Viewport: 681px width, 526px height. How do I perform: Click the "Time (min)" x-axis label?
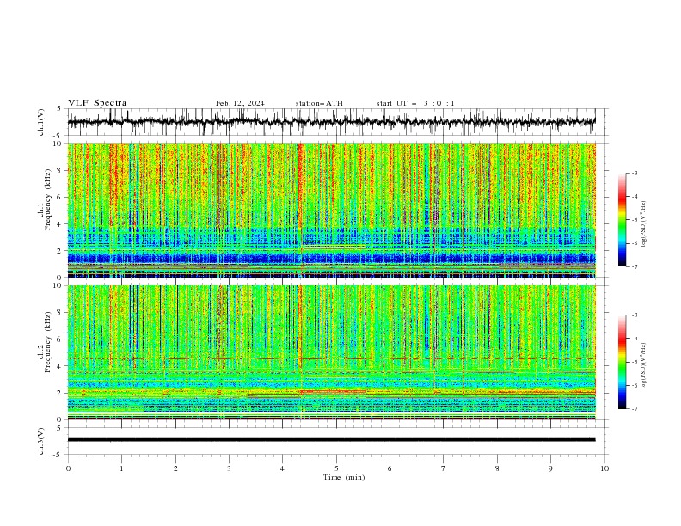click(344, 477)
